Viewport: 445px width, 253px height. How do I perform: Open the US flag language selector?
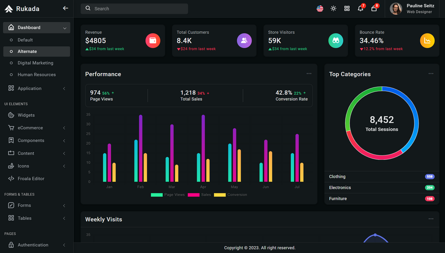[320, 8]
